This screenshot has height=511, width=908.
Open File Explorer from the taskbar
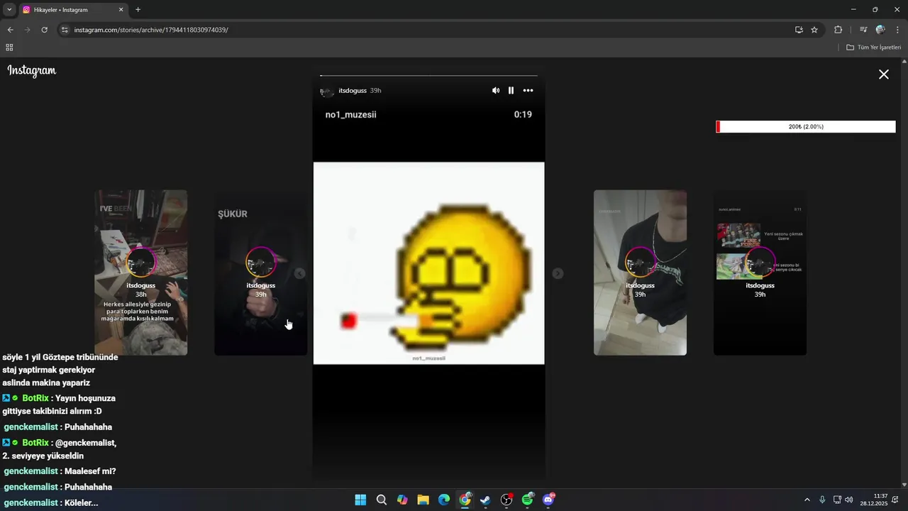423,500
